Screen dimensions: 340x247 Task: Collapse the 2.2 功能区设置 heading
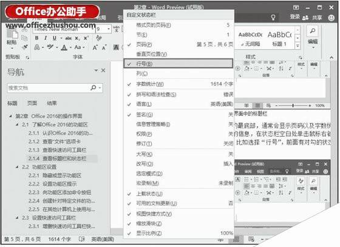(17, 167)
